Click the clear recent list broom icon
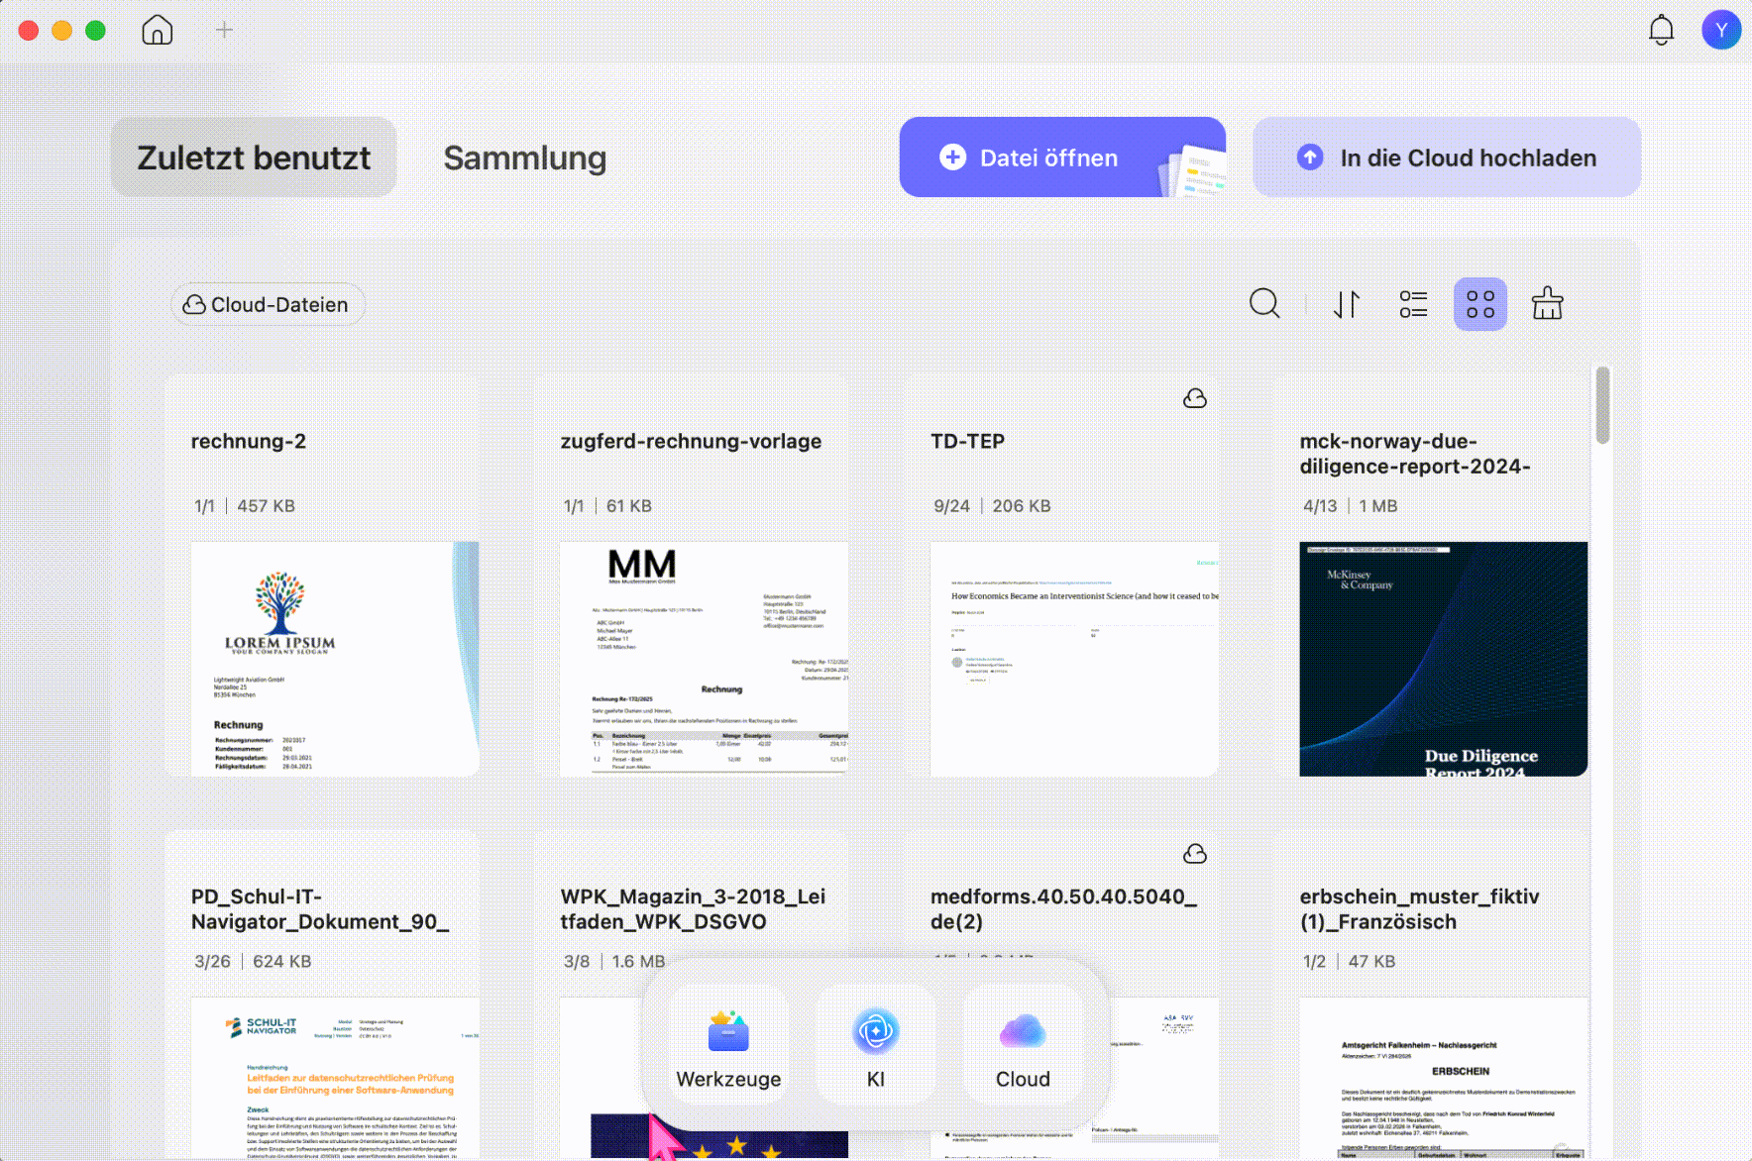This screenshot has height=1161, width=1752. 1548,303
